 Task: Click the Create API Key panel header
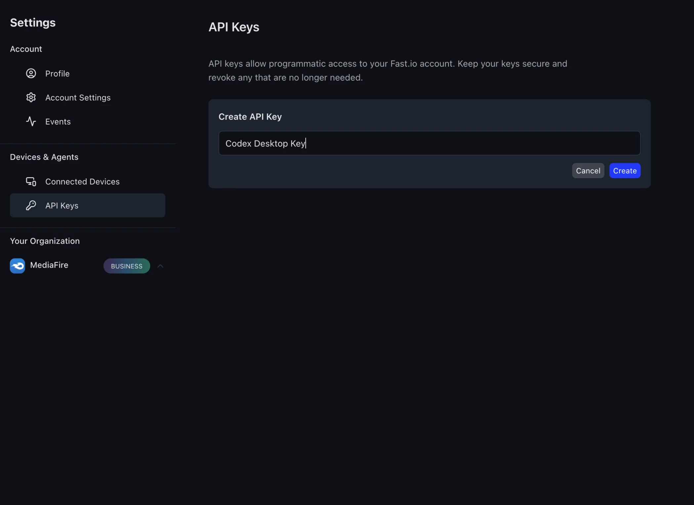250,116
